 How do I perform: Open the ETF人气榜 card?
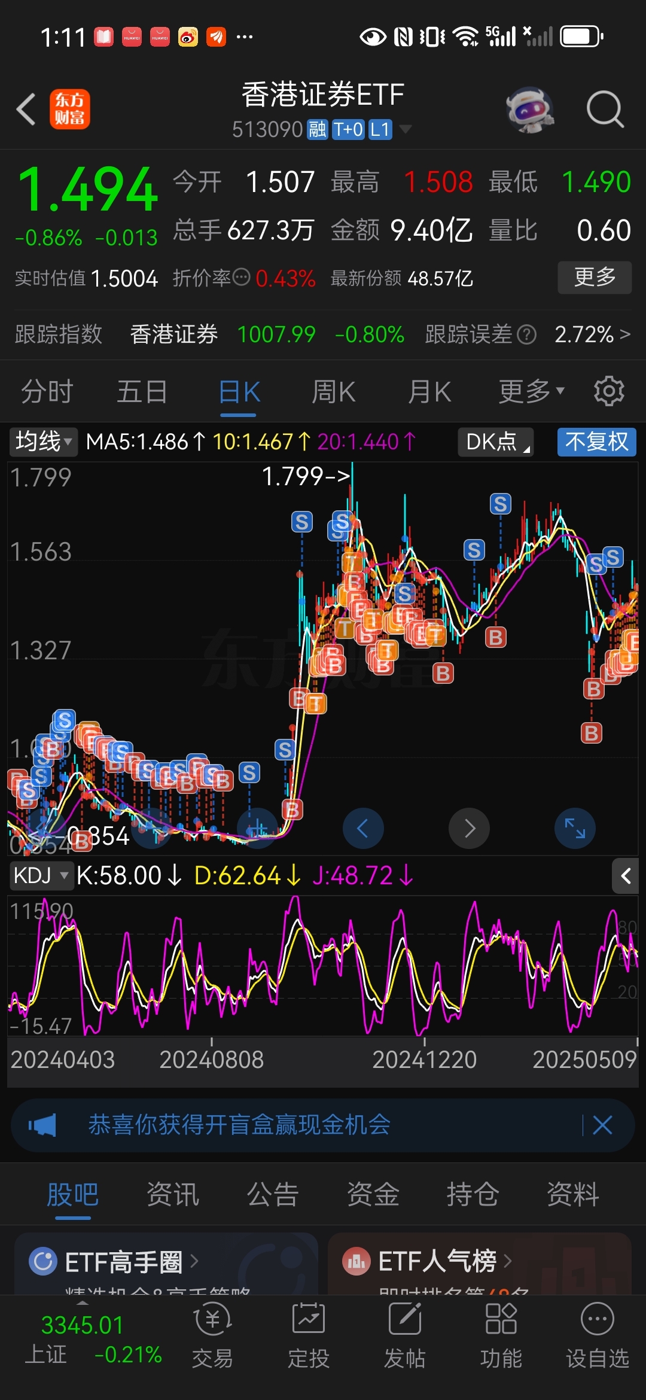click(480, 1264)
